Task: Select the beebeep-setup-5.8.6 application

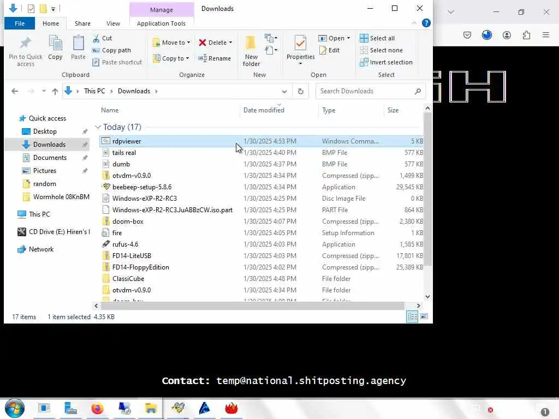Action: [261, 187]
